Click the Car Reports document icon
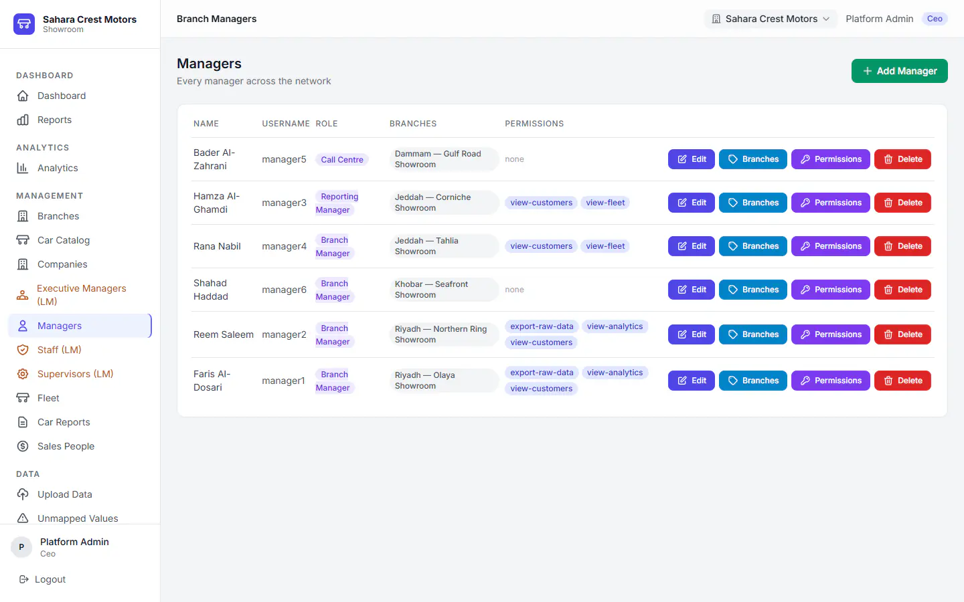This screenshot has width=964, height=602. [23, 422]
